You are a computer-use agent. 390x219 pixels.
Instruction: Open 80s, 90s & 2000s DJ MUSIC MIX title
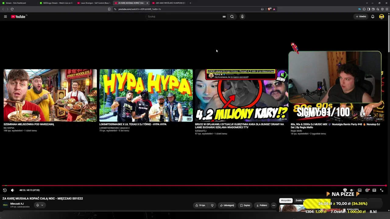pos(335,126)
